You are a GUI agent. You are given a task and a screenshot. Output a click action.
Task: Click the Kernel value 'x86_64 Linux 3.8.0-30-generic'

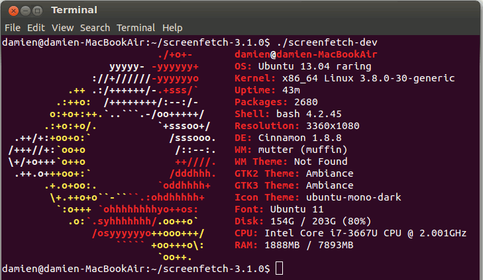point(368,79)
